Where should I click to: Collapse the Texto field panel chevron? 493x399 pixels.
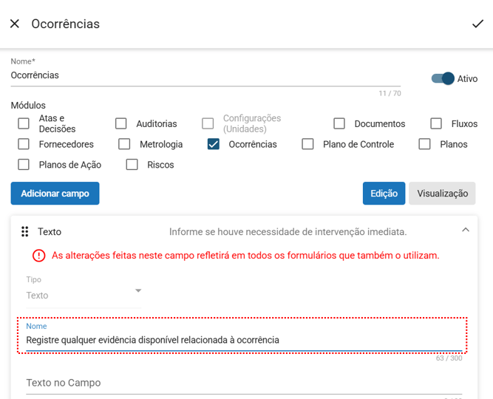[466, 231]
